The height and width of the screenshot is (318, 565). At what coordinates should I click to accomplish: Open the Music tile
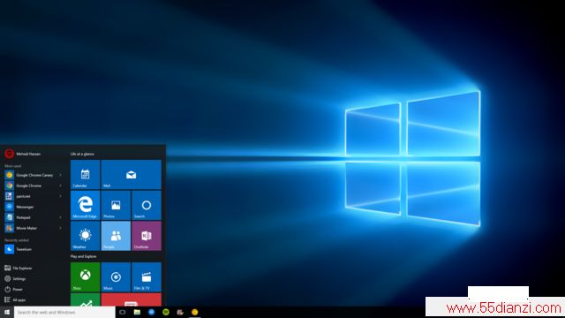pos(116,276)
